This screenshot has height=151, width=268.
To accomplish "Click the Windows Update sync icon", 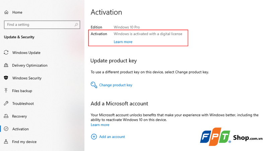I will (6, 53).
